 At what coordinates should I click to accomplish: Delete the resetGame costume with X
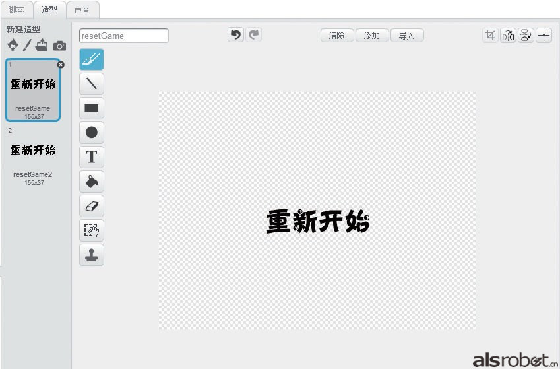61,65
